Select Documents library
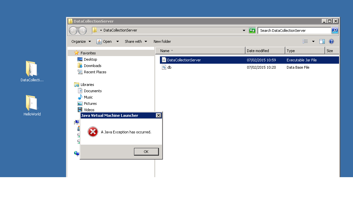 click(93, 91)
